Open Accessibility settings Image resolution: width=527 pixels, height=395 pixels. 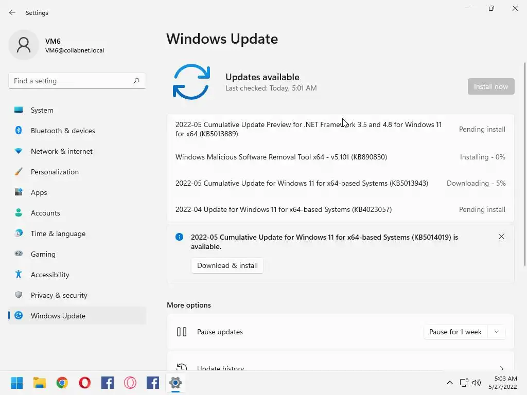point(77,275)
